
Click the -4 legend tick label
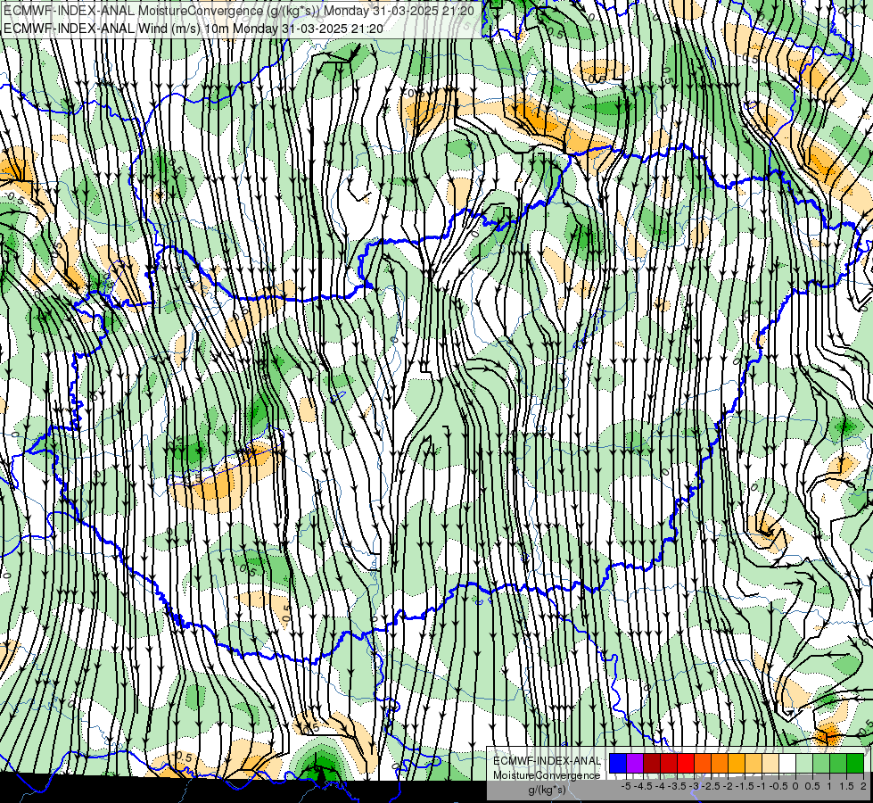click(x=660, y=786)
